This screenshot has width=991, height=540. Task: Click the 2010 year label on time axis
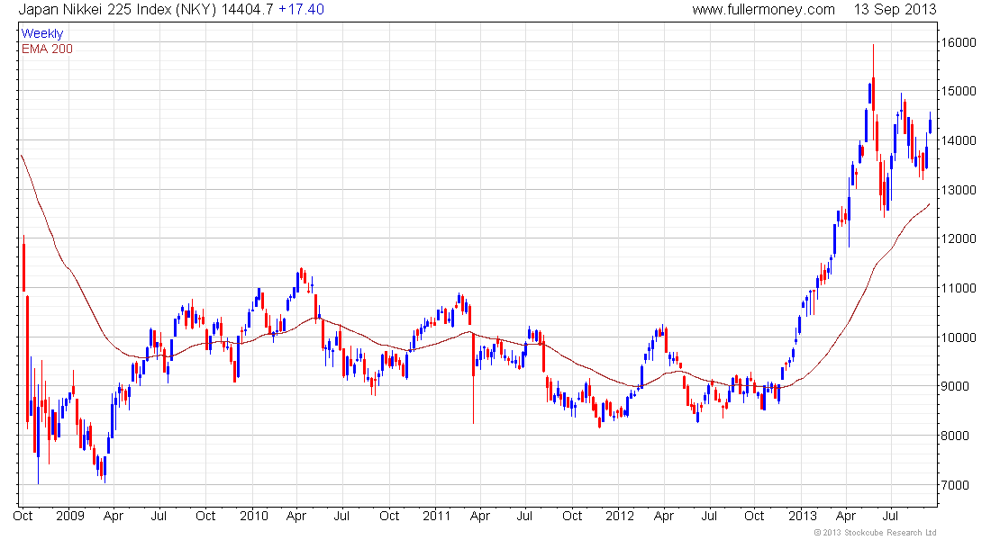click(254, 516)
